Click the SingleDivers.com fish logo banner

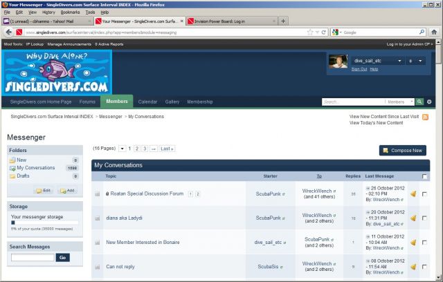pyautogui.click(x=57, y=73)
